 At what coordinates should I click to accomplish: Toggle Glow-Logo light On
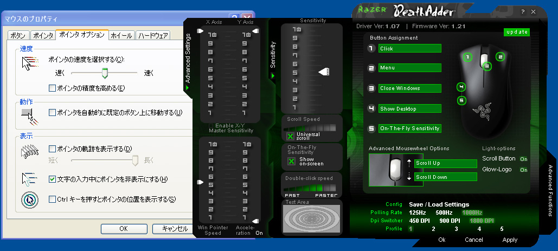pos(523,170)
